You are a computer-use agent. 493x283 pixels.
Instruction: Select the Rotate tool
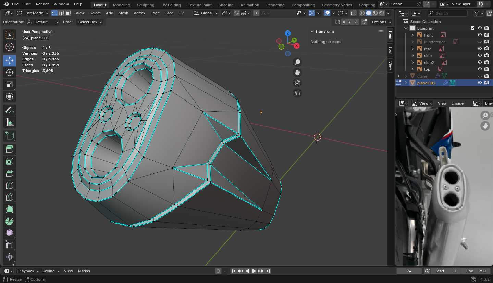[10, 72]
